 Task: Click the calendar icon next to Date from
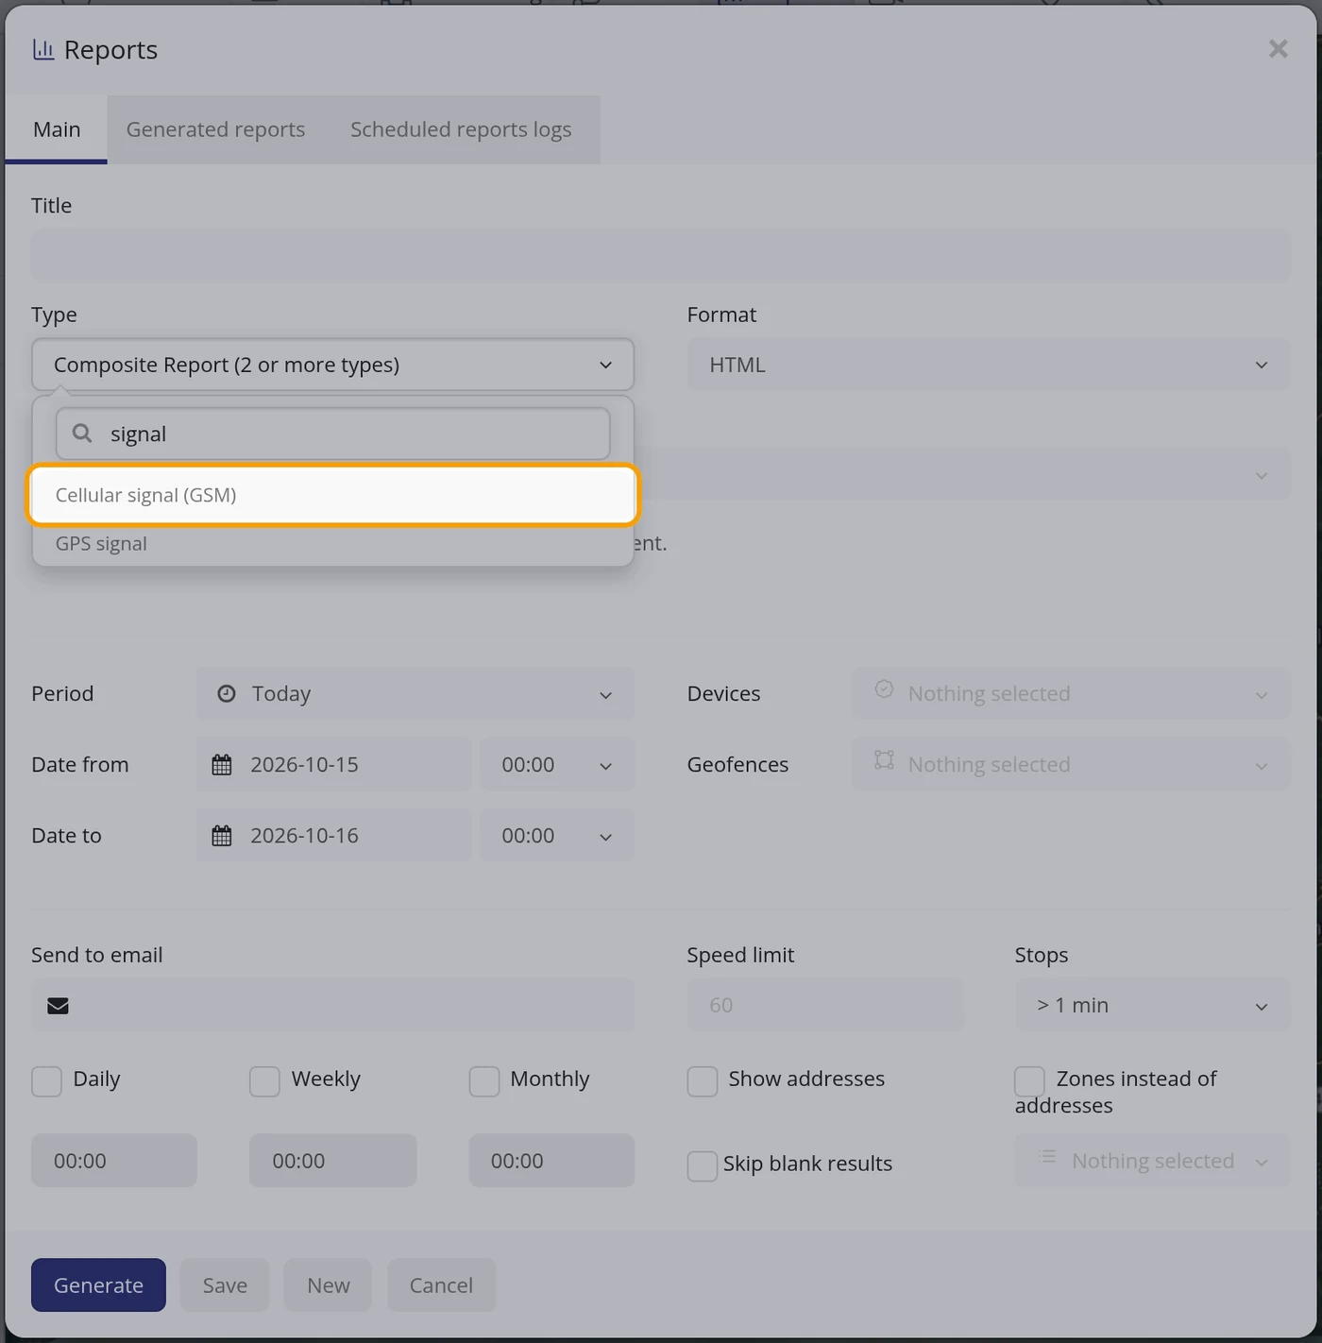[222, 765]
